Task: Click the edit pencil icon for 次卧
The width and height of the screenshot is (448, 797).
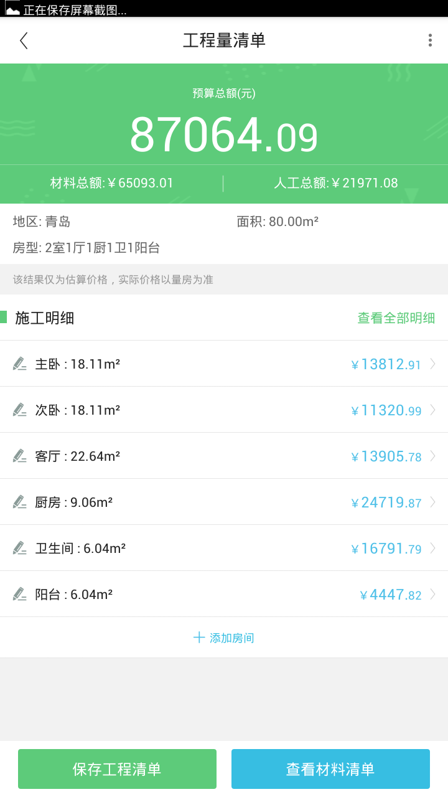Action: coord(20,410)
